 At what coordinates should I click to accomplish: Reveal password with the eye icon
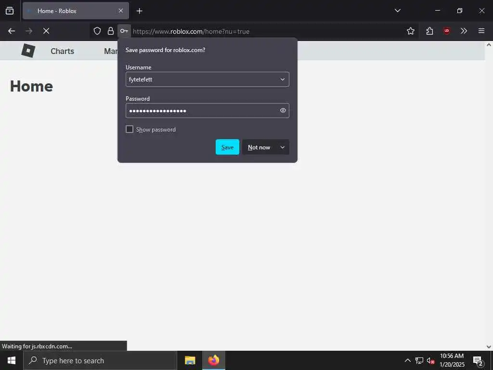click(283, 110)
